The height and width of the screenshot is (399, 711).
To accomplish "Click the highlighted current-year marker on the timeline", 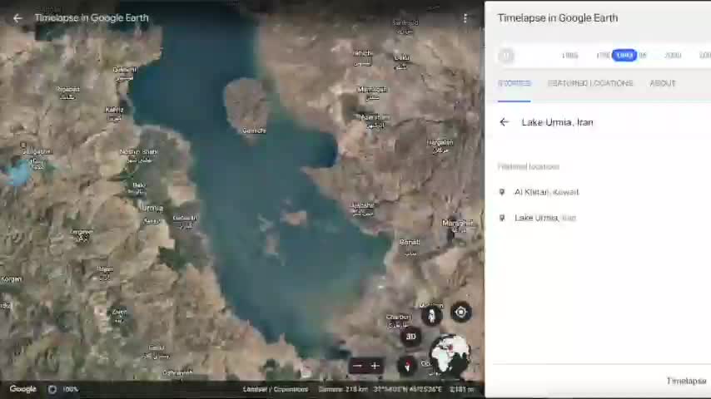I will click(x=624, y=56).
